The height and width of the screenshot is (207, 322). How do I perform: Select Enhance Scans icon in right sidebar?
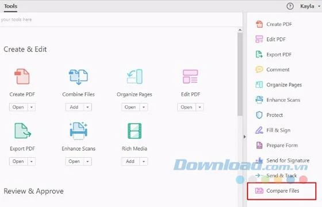[x=259, y=100]
